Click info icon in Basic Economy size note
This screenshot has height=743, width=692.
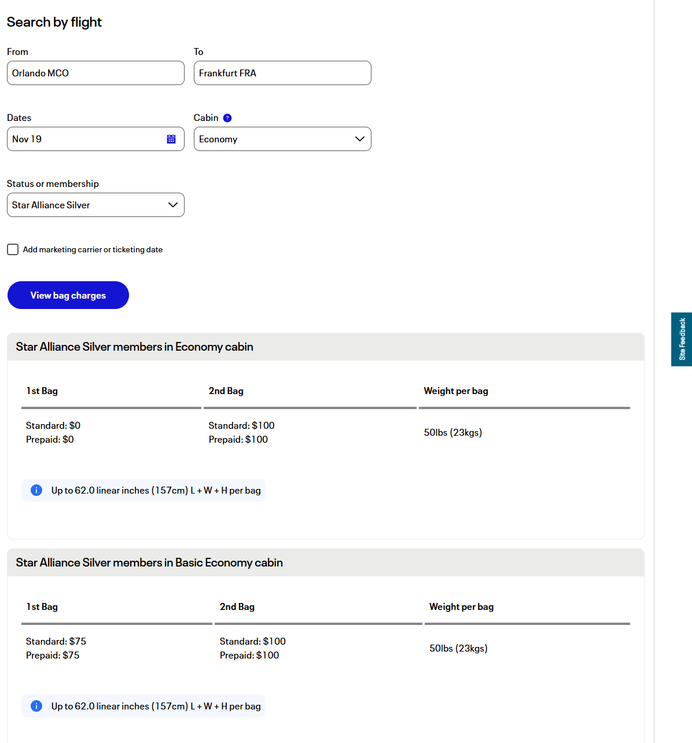pyautogui.click(x=36, y=706)
